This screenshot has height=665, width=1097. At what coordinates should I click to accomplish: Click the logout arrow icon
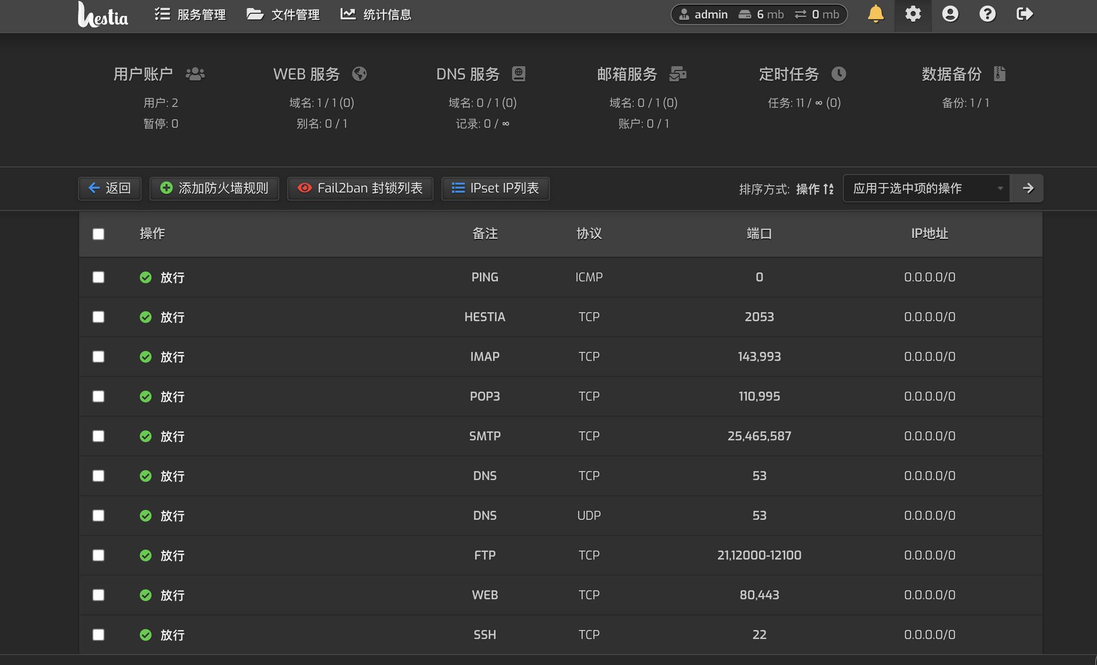(1024, 14)
